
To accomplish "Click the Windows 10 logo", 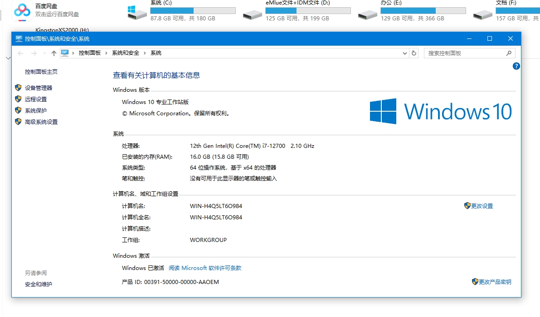I will pyautogui.click(x=441, y=111).
